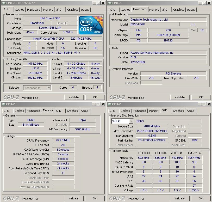Click the BIOS Date value 12/15/2009
Viewport: 212px width, 202px height.
tap(168, 62)
